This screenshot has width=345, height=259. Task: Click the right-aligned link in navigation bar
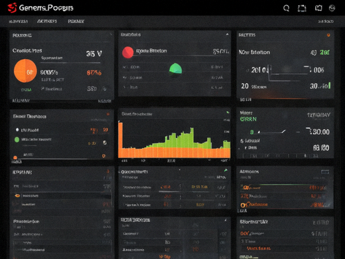[x=326, y=21]
